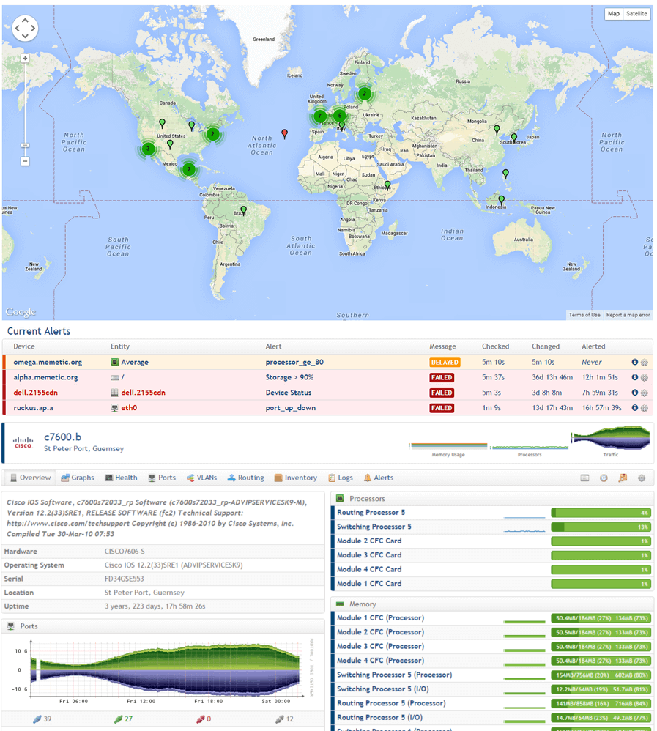The height and width of the screenshot is (731, 657).
Task: Click the cluster marker labeled 7 in Europe
Action: tap(319, 116)
